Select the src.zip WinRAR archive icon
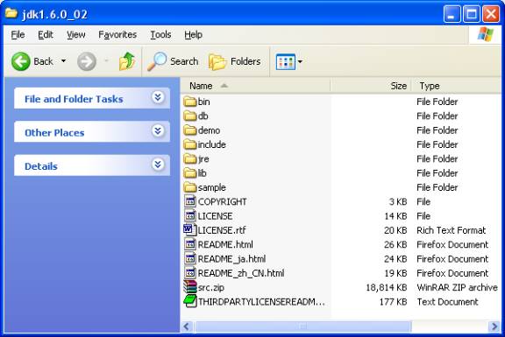The height and width of the screenshot is (337, 505). coord(190,287)
